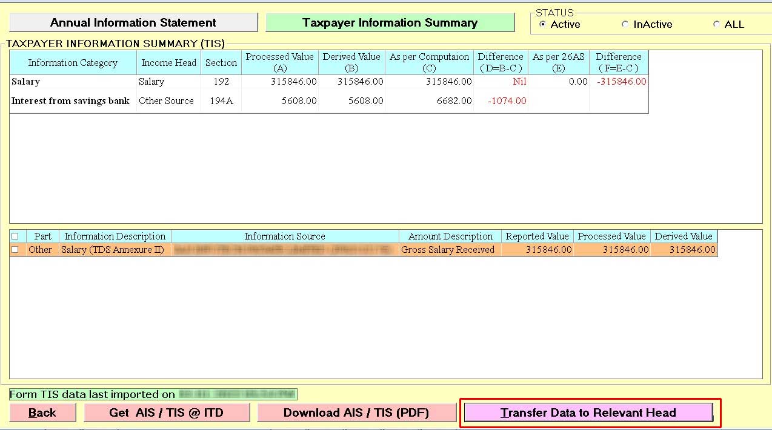Click Download AIS / TIS (PDF)
The width and height of the screenshot is (772, 430).
tap(356, 413)
